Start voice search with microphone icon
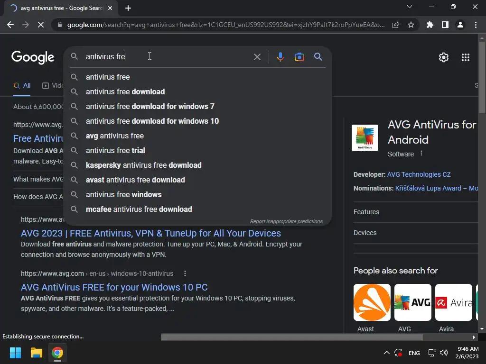This screenshot has height=364, width=486. click(x=280, y=57)
